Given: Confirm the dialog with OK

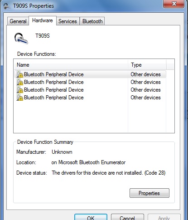Looking at the screenshot, I should 91,217.
